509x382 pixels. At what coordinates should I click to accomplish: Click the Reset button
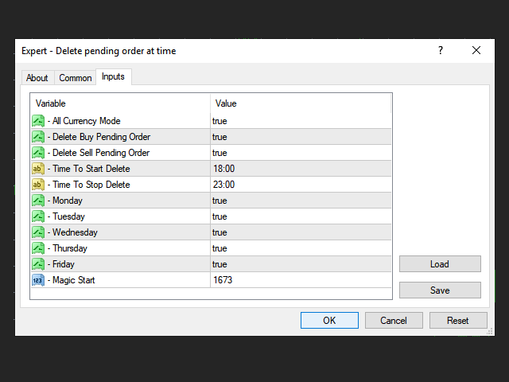(458, 321)
